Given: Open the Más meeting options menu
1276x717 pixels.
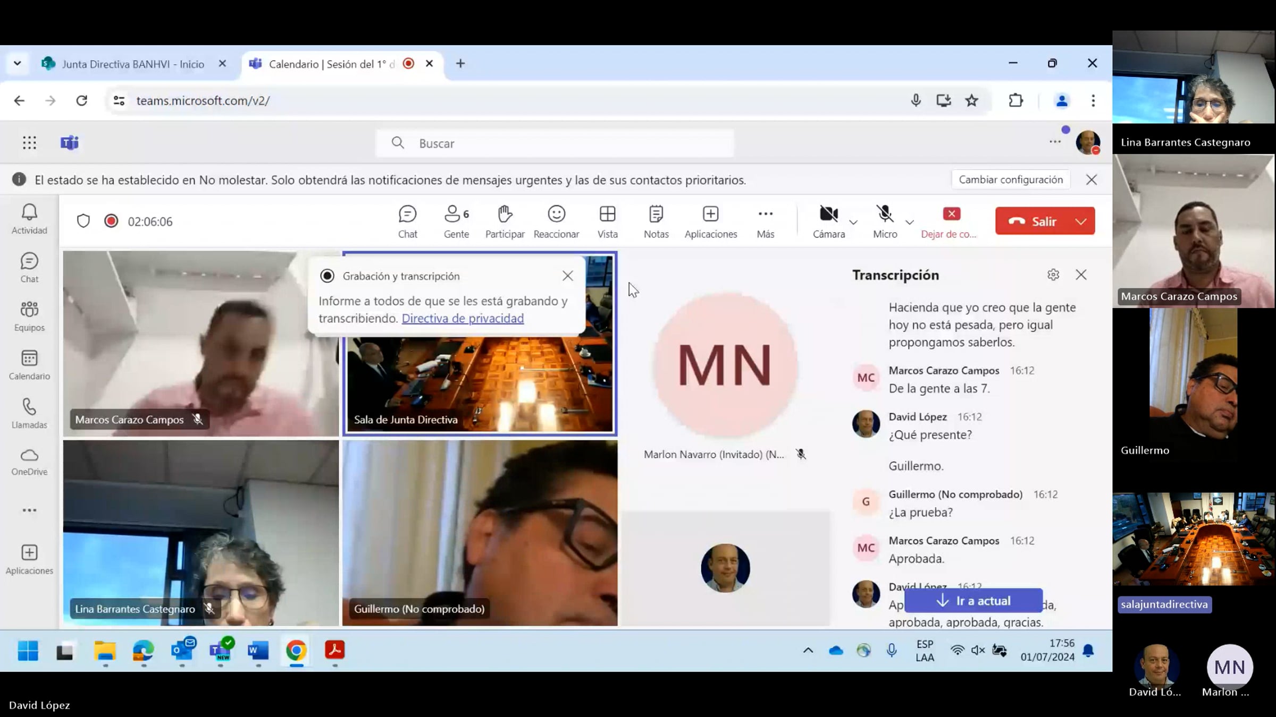Looking at the screenshot, I should click(766, 222).
